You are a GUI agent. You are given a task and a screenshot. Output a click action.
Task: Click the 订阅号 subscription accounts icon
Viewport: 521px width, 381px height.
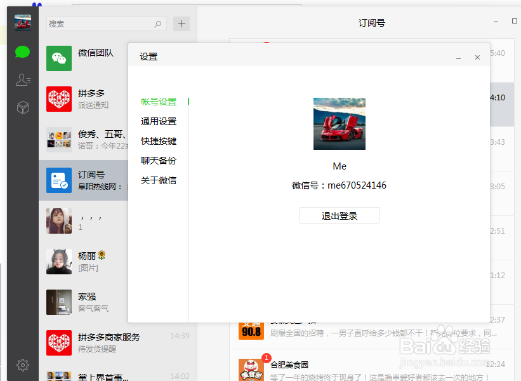tap(59, 180)
